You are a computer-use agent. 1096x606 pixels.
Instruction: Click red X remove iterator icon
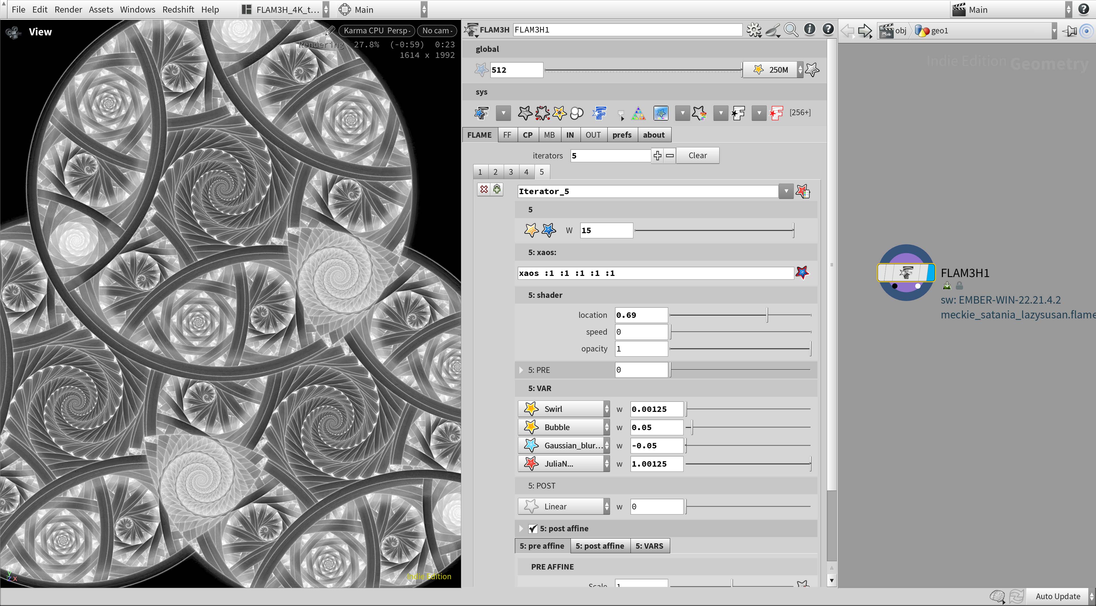coord(484,190)
